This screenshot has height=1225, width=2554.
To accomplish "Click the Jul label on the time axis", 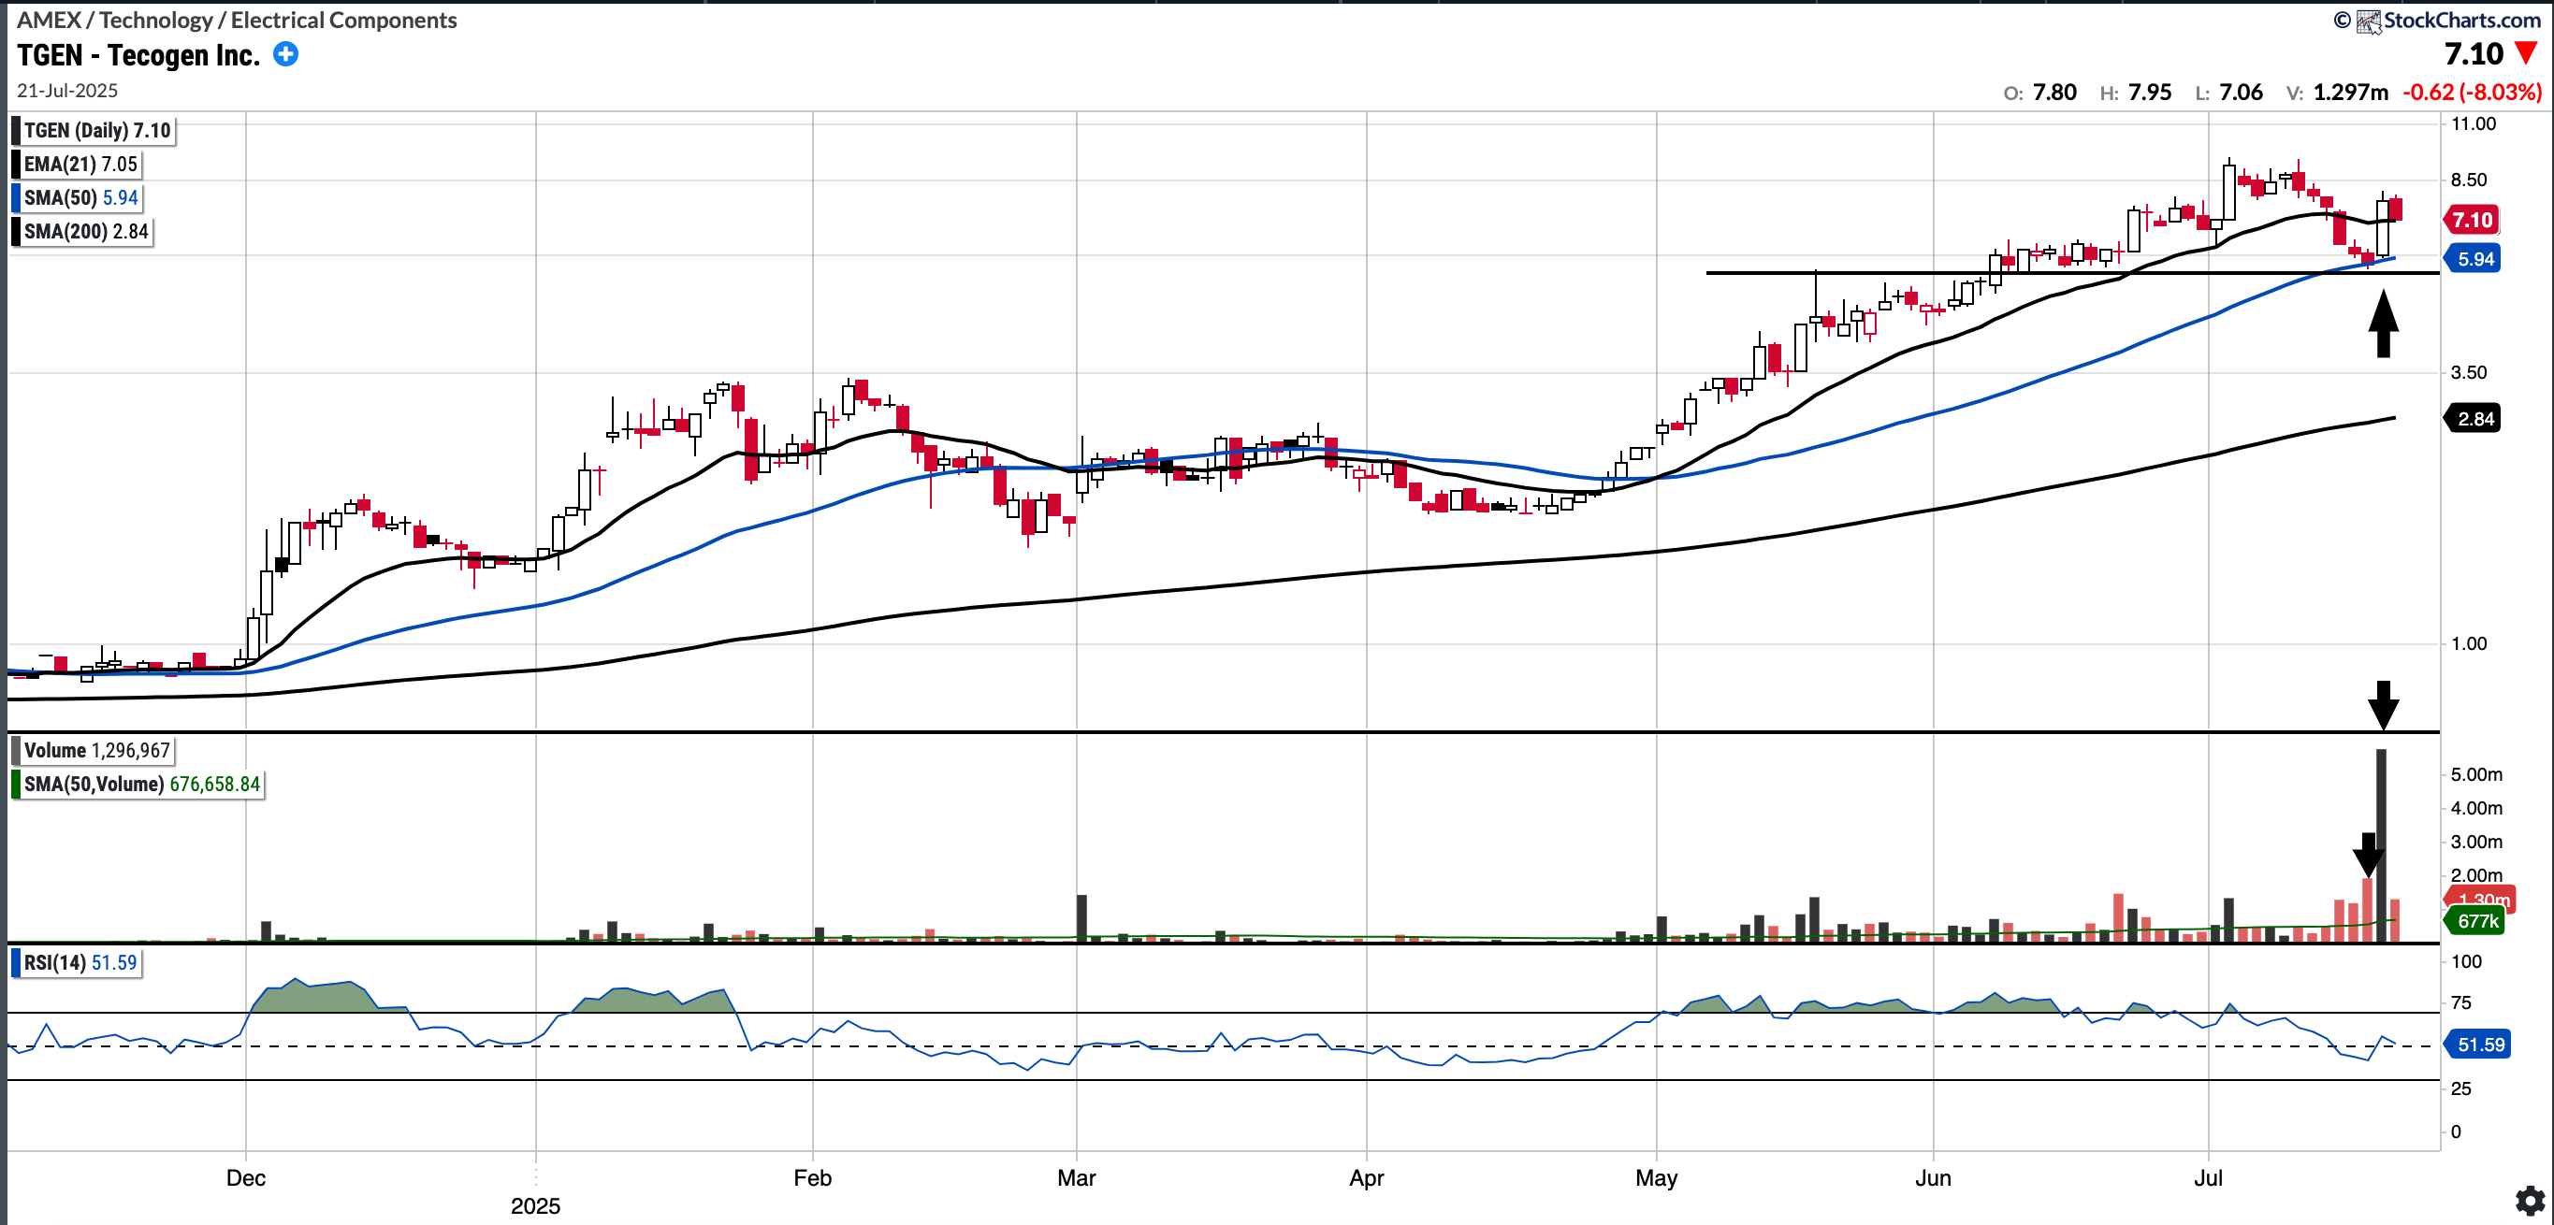I will [2208, 1177].
